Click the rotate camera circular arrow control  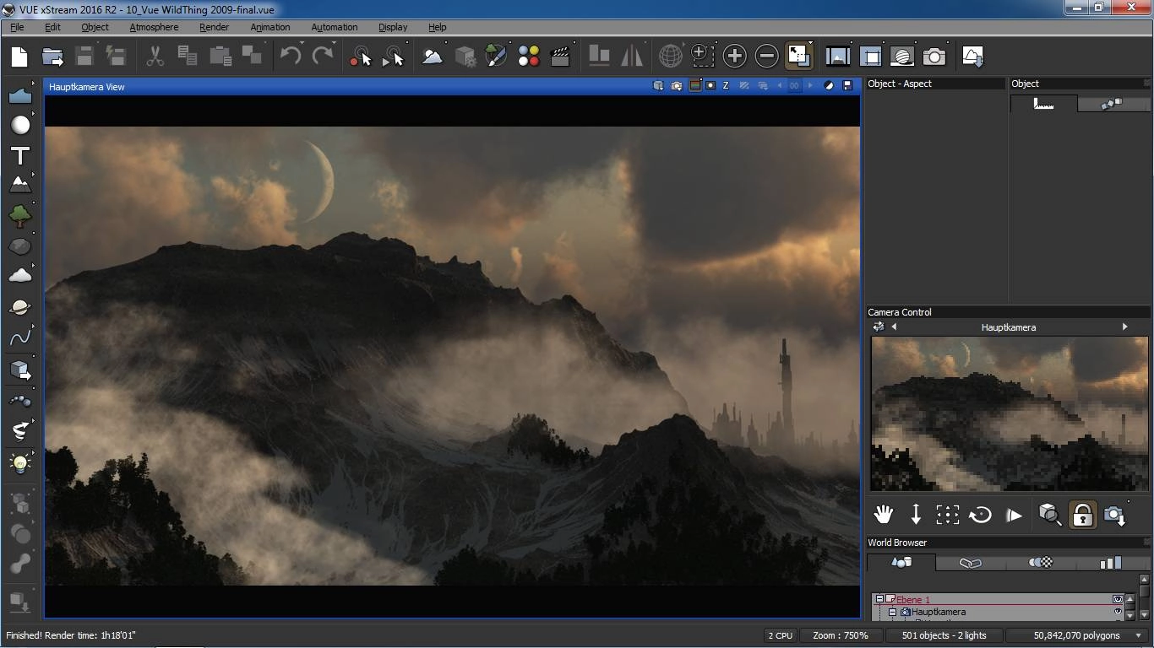(x=980, y=515)
